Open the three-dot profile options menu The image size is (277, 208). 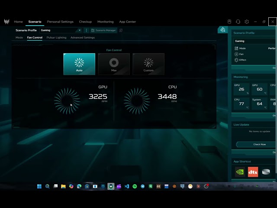[x=87, y=30]
